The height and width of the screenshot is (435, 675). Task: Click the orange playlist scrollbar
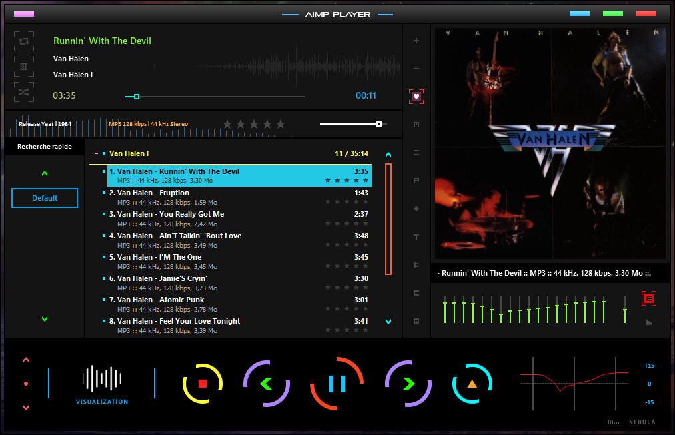pos(388,220)
